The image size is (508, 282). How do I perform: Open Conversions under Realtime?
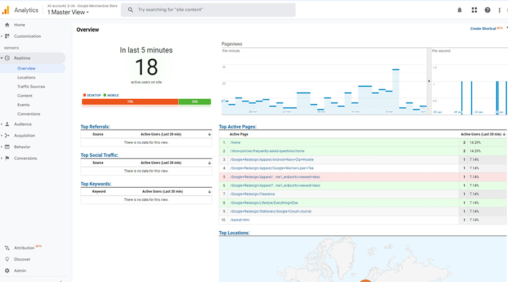(29, 113)
